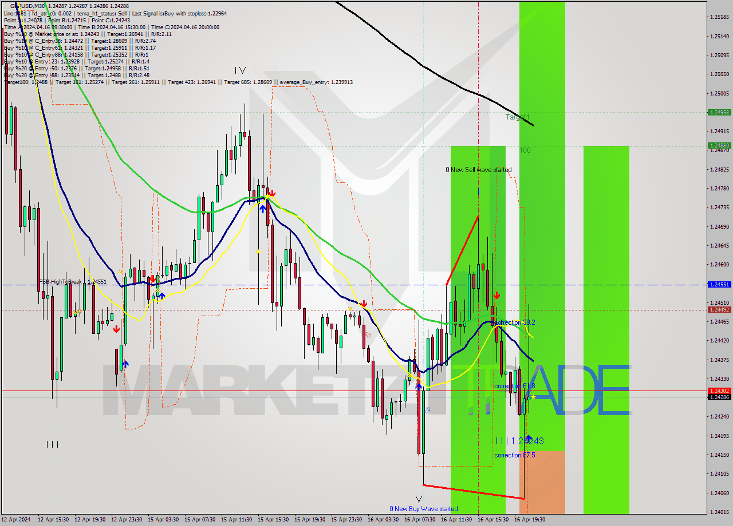Click the green 1.24880 price tag on the axis
The height and width of the screenshot is (526, 733).
point(719,145)
